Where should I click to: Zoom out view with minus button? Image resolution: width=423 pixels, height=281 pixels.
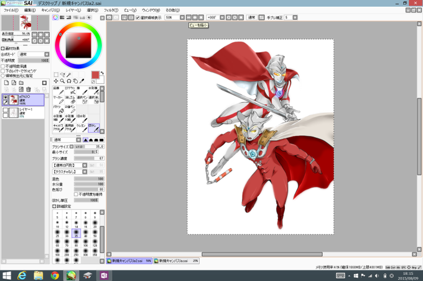tap(188, 17)
